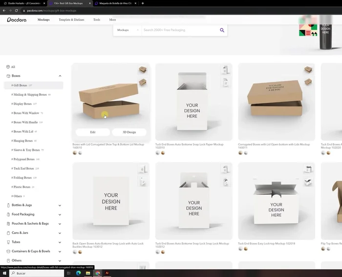Screen dimensions: 342x277
Task: Click the purple search magnifier icon
Action: pos(222,30)
